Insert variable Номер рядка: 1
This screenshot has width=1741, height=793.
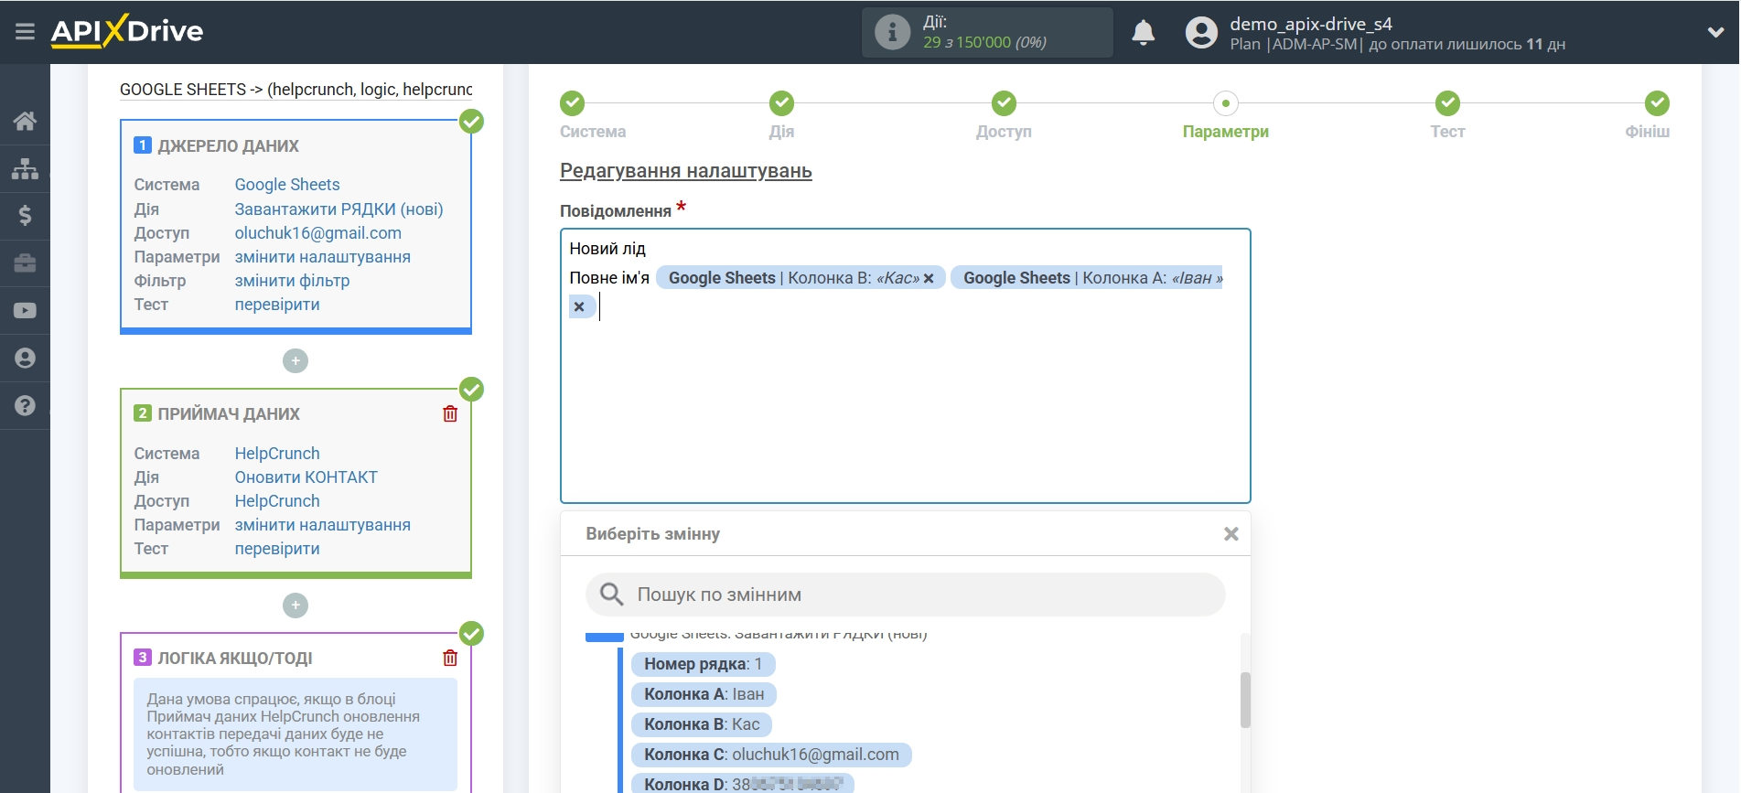[x=703, y=664]
